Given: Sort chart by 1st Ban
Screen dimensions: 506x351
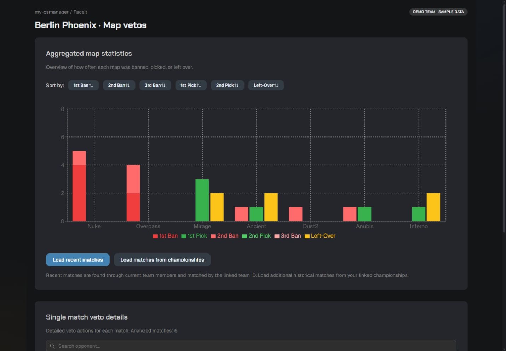Looking at the screenshot, I should tap(83, 85).
